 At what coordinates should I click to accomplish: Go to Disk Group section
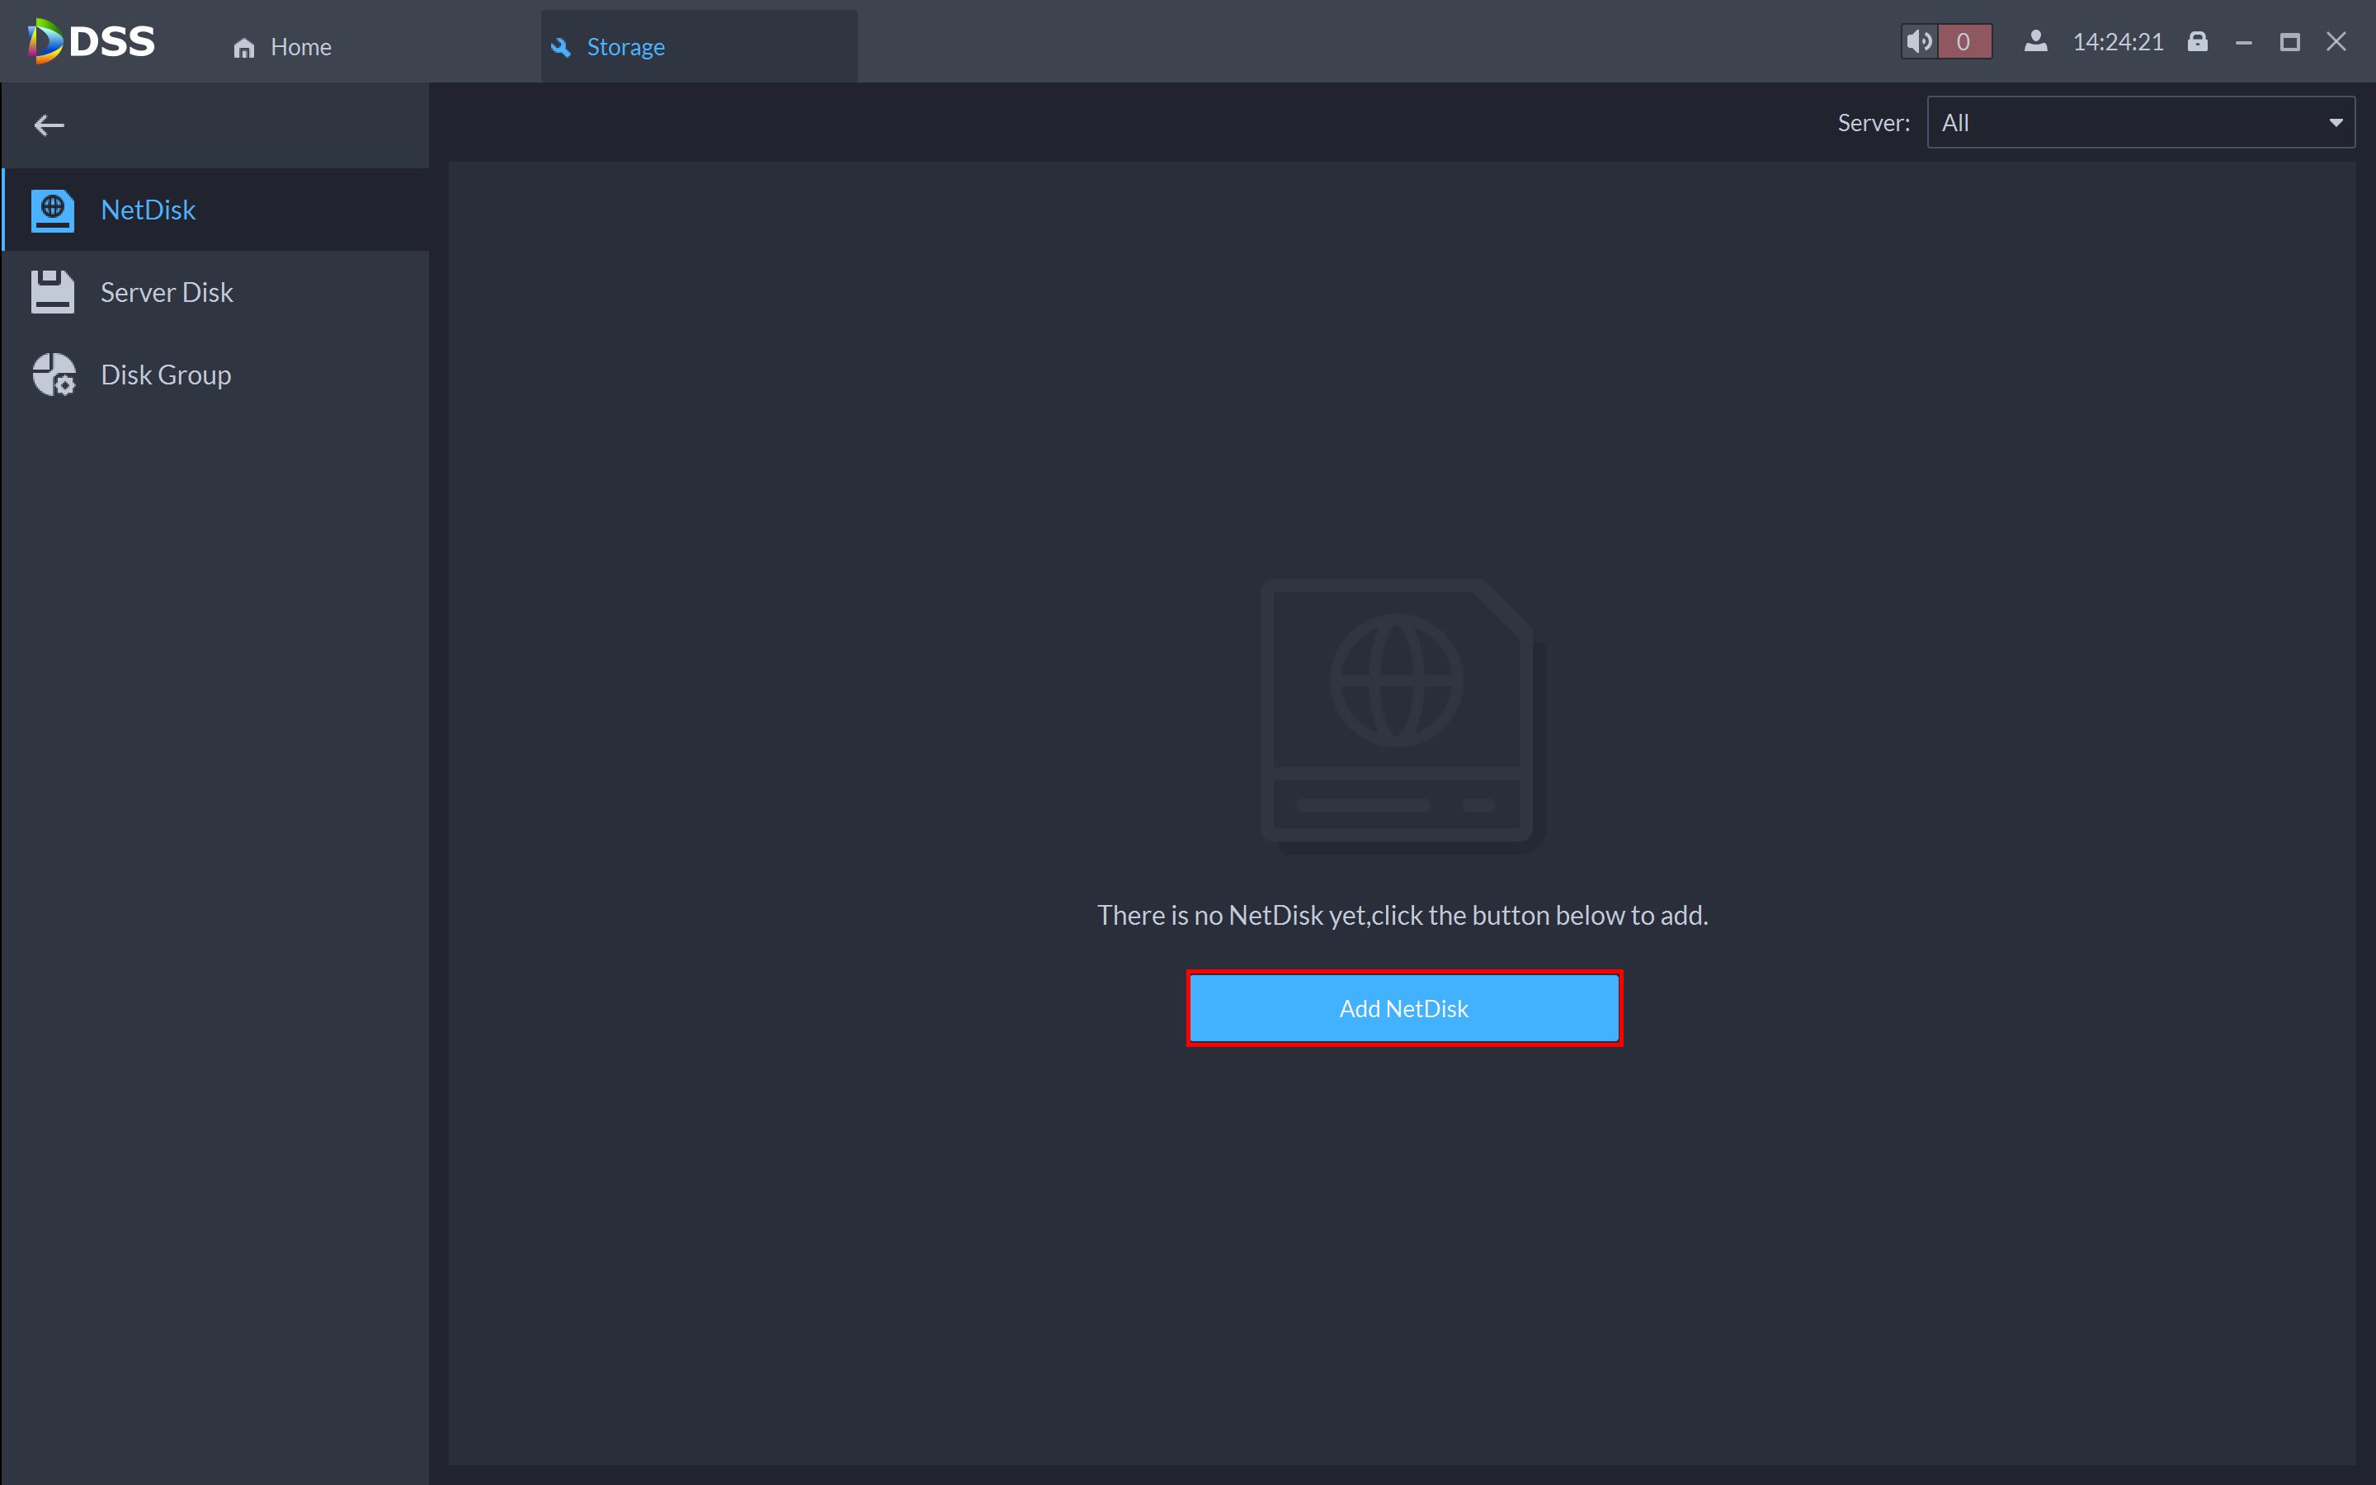[166, 375]
